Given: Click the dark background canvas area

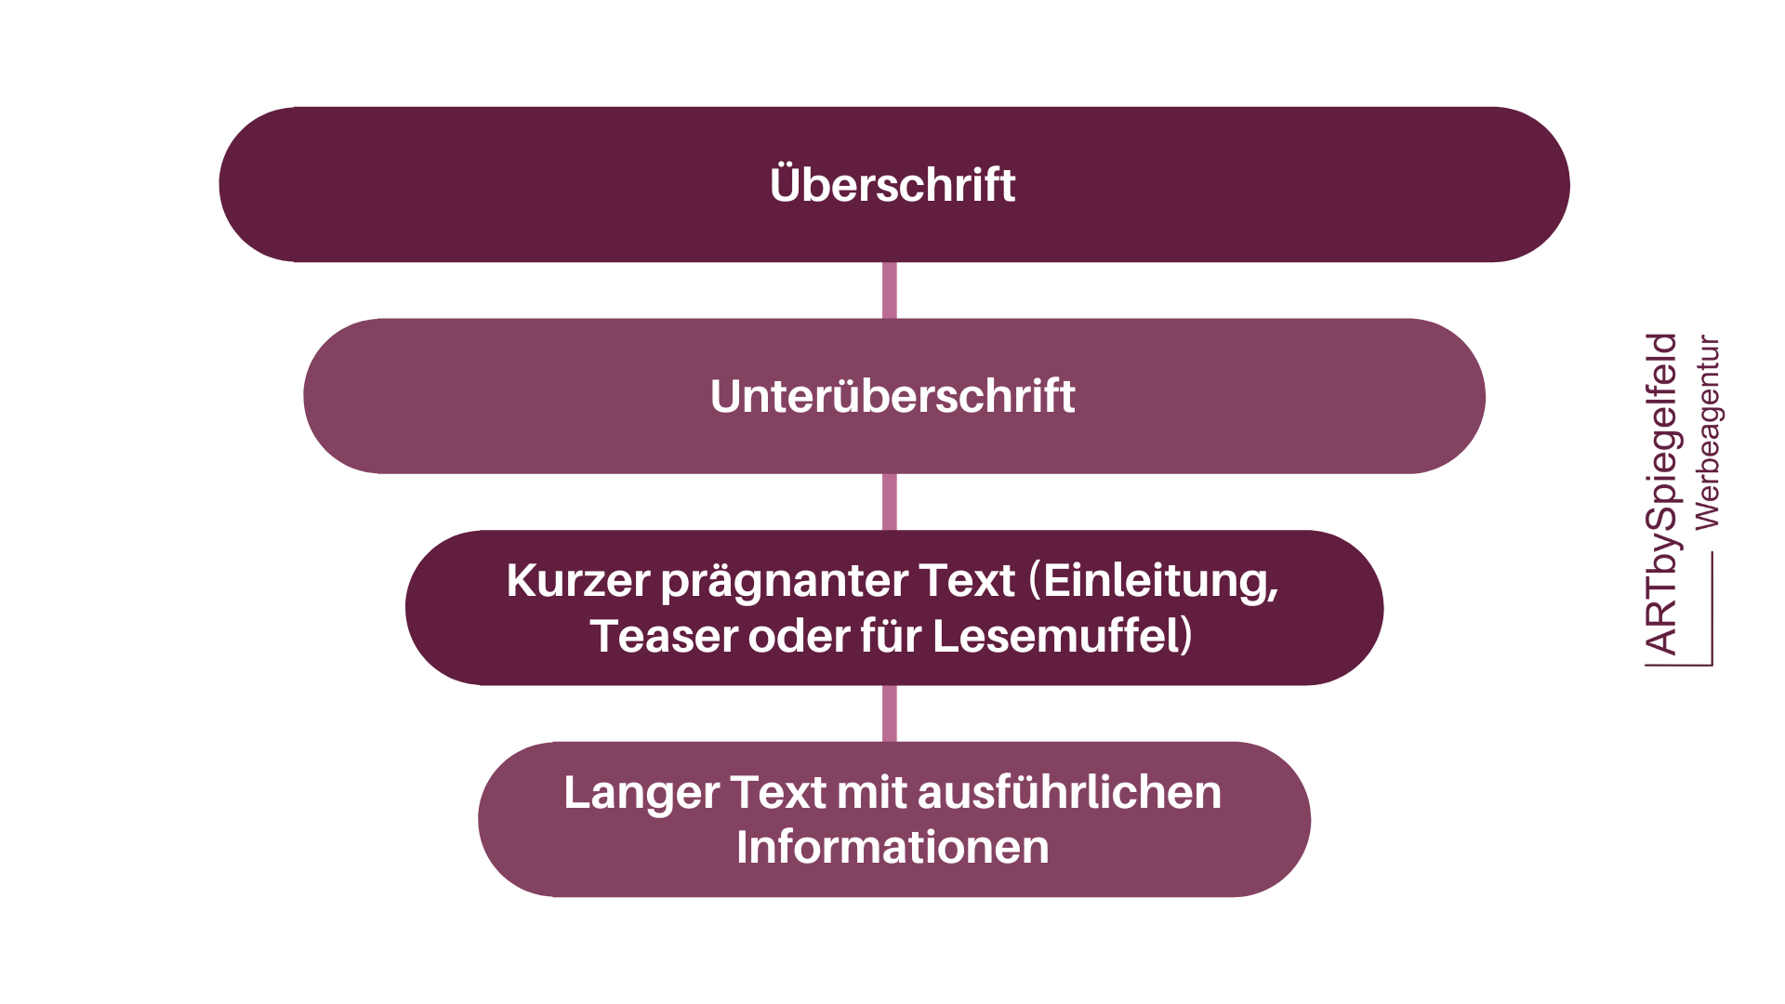Looking at the screenshot, I should tap(123, 61).
